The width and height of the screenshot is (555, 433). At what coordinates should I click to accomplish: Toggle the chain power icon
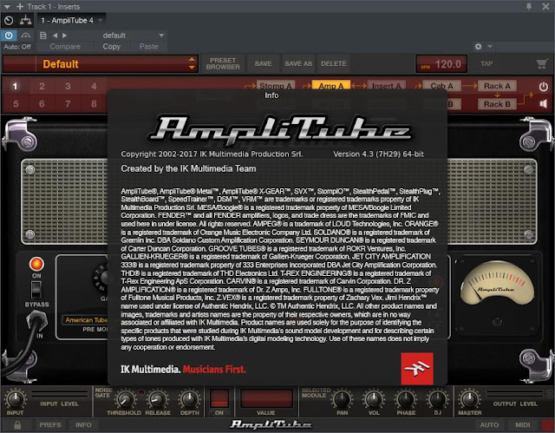pos(544,87)
